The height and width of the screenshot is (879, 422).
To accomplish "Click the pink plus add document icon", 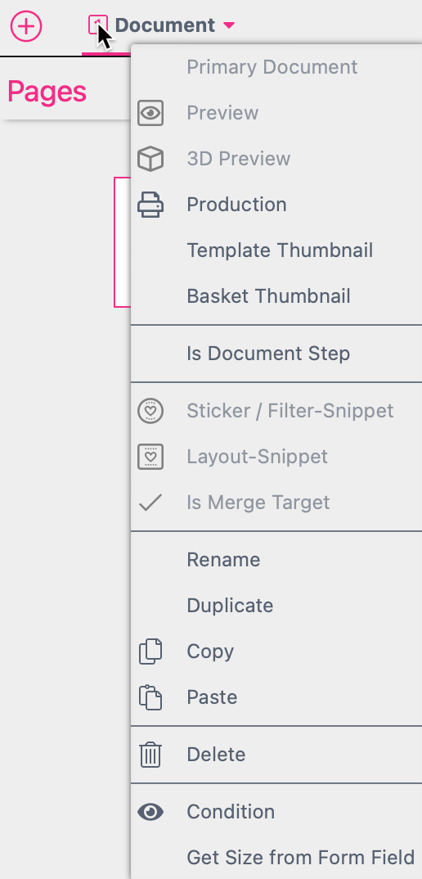I will [x=26, y=26].
